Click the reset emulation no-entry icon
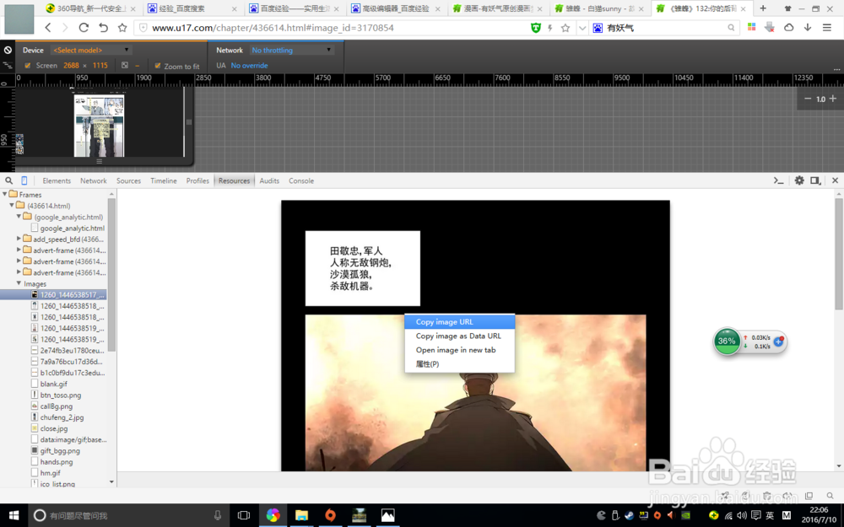The width and height of the screenshot is (844, 527). pos(8,50)
